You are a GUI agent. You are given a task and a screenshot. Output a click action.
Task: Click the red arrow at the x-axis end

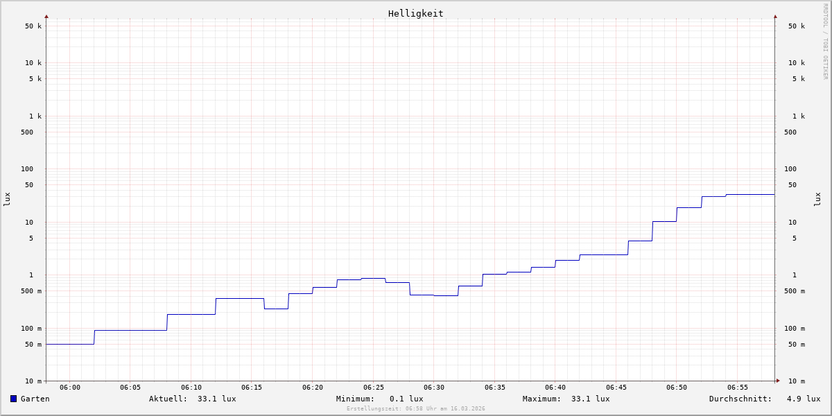click(x=778, y=381)
